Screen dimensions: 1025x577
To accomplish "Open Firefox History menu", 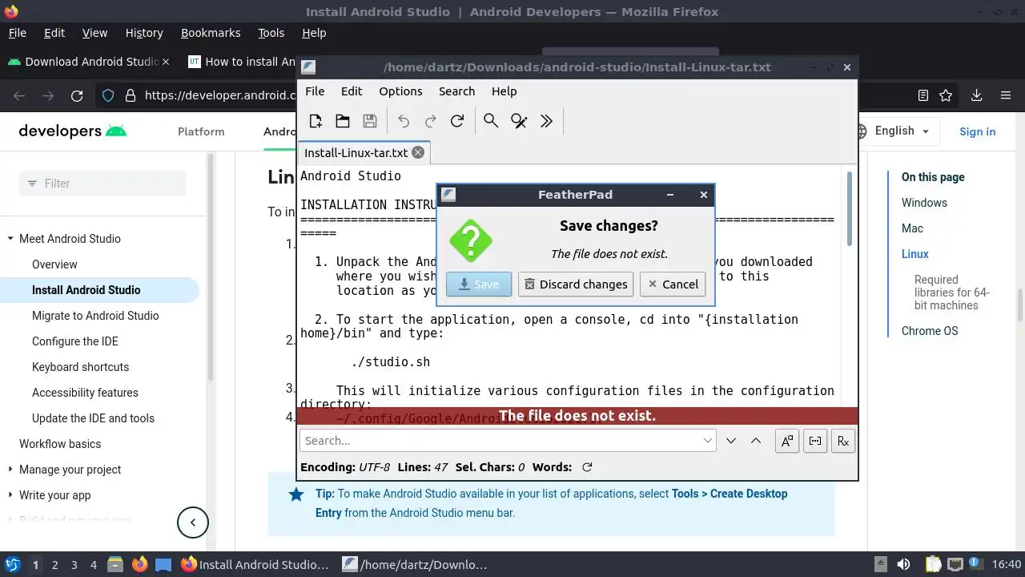I will click(x=144, y=33).
